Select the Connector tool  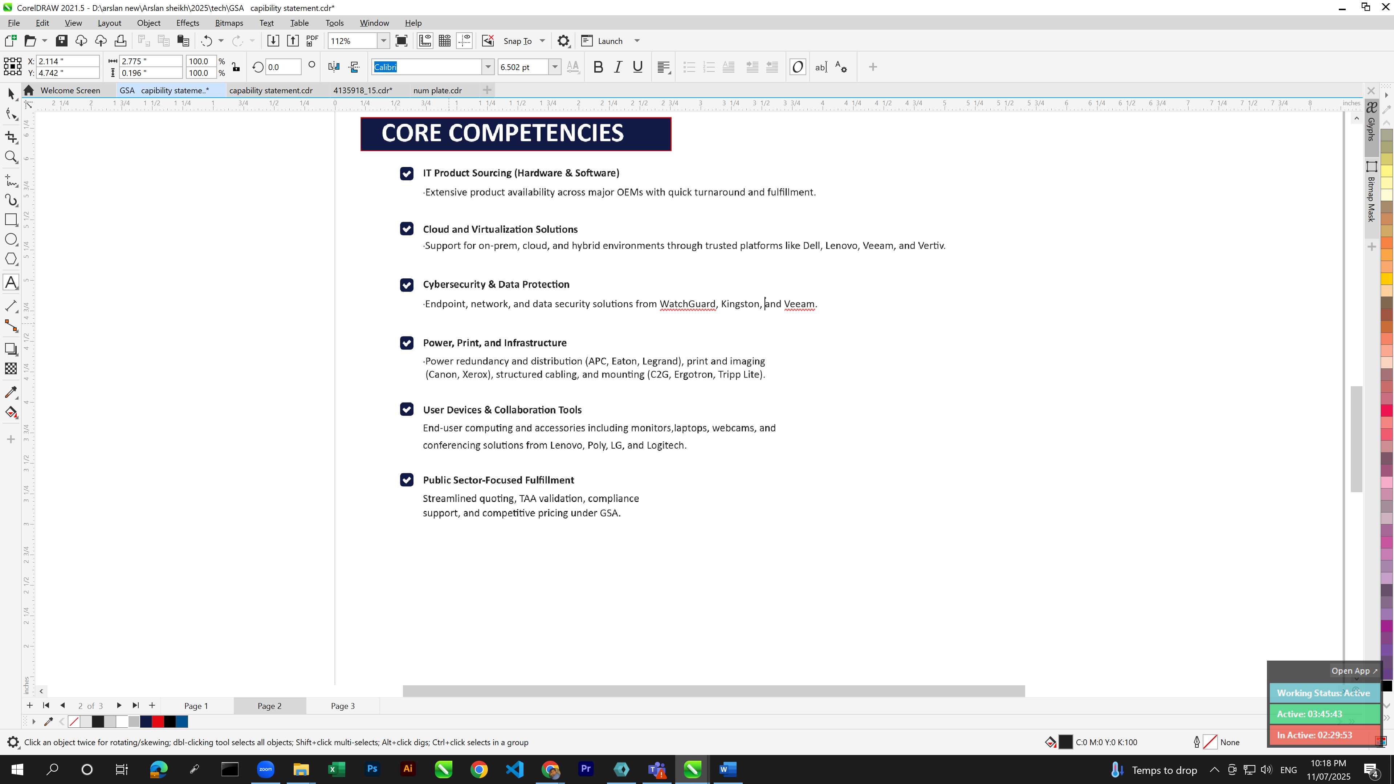tap(11, 325)
